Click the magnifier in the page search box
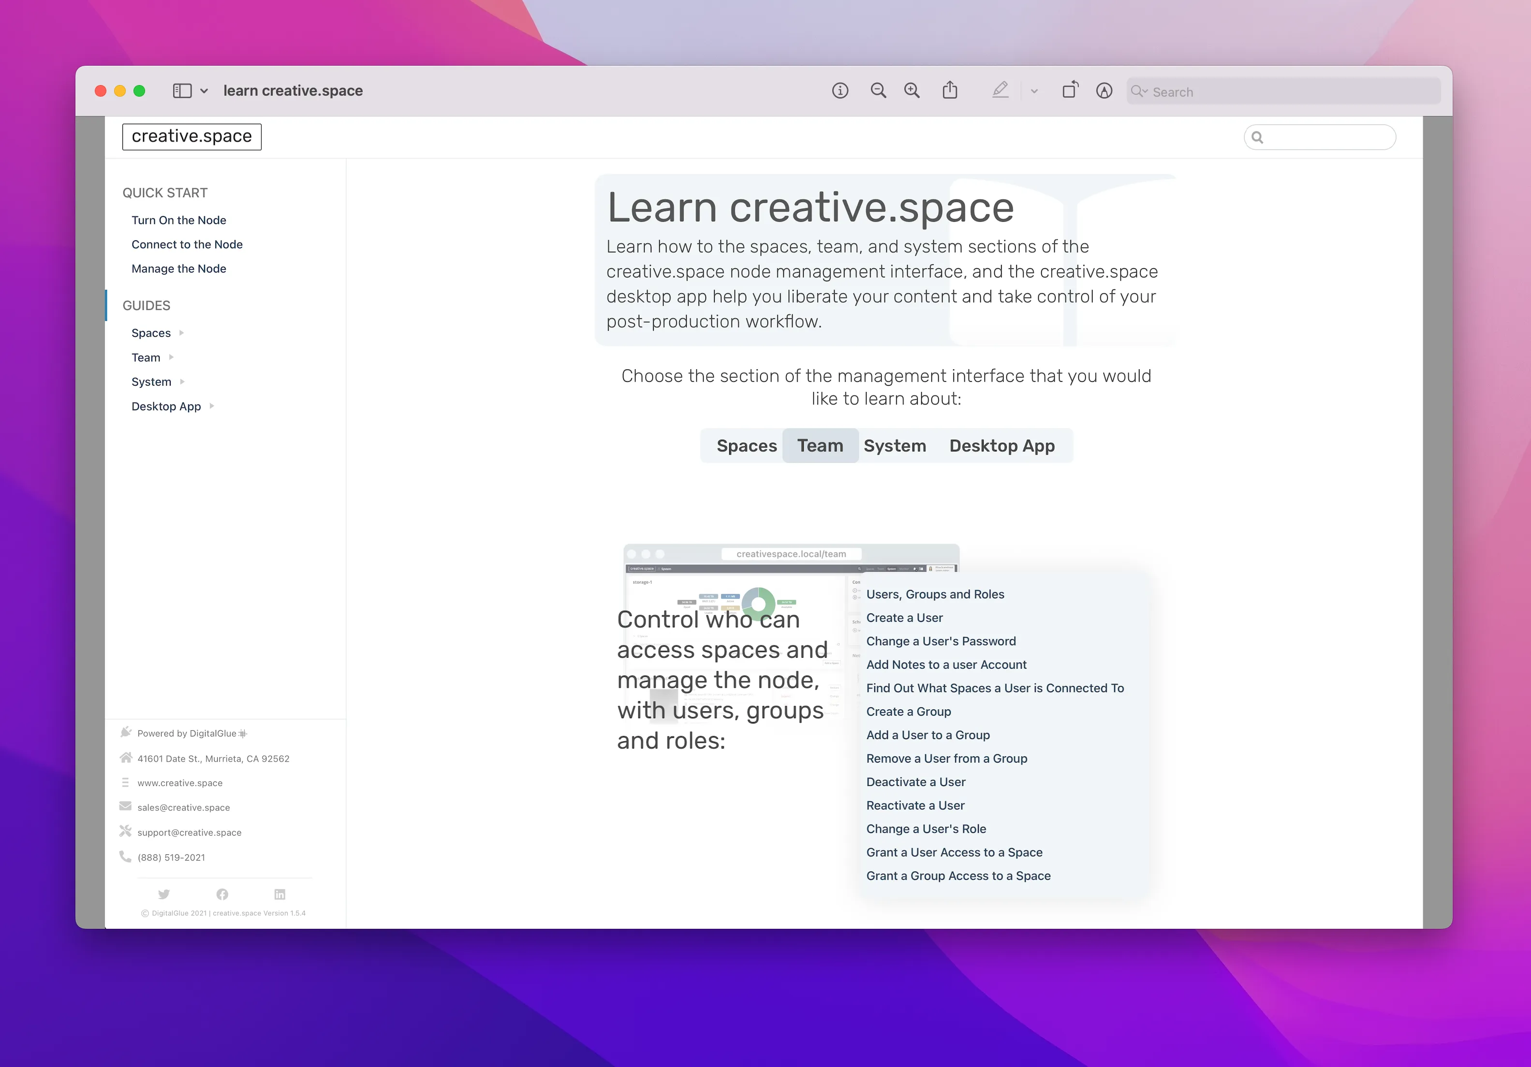 (1258, 137)
